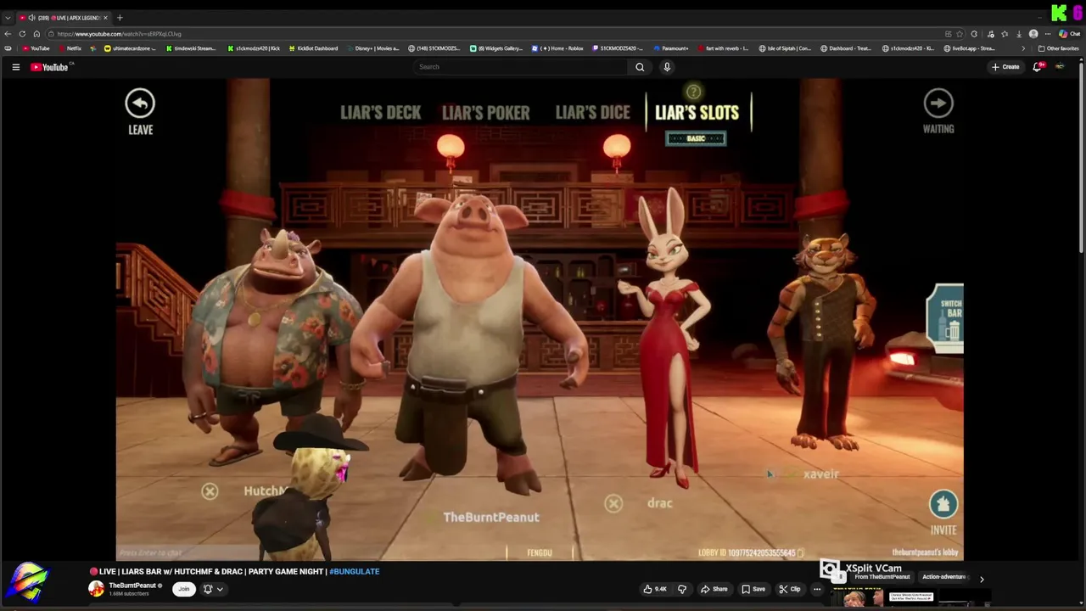The height and width of the screenshot is (611, 1086).
Task: Open Paramount+ bookmark
Action: tap(670, 48)
